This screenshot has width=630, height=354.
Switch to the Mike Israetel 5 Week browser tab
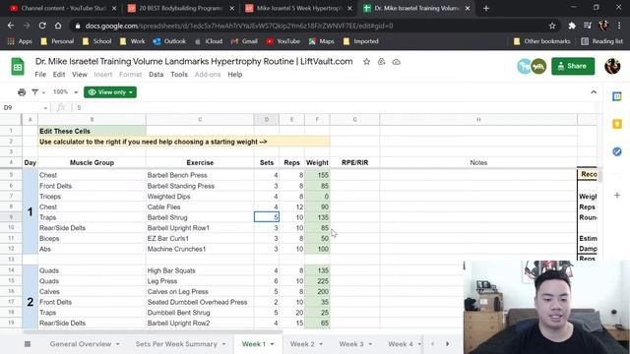[x=297, y=8]
